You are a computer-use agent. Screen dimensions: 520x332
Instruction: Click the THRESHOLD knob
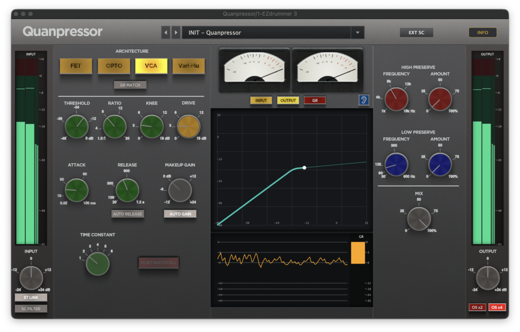click(77, 127)
